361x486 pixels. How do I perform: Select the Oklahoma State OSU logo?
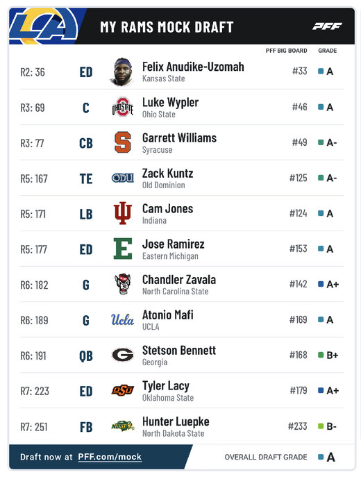pos(123,390)
